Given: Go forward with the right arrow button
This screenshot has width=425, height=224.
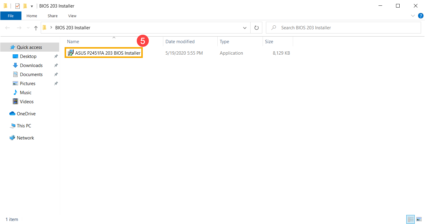Looking at the screenshot, I should pyautogui.click(x=19, y=28).
